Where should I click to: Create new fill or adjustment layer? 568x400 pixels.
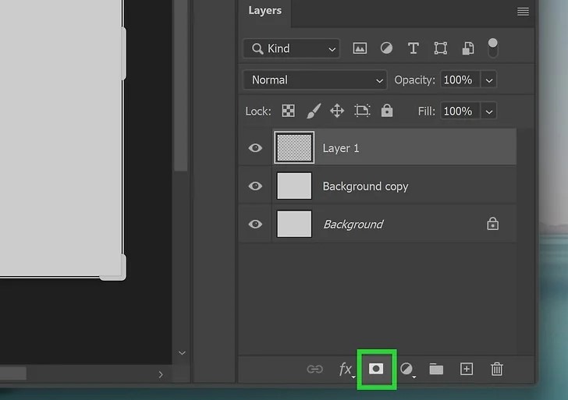tap(406, 369)
